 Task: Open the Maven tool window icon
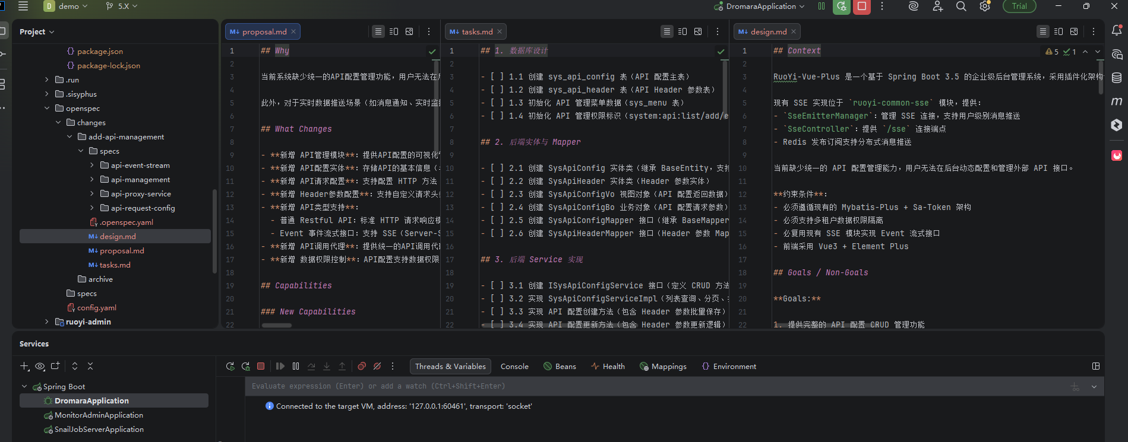(x=1117, y=101)
